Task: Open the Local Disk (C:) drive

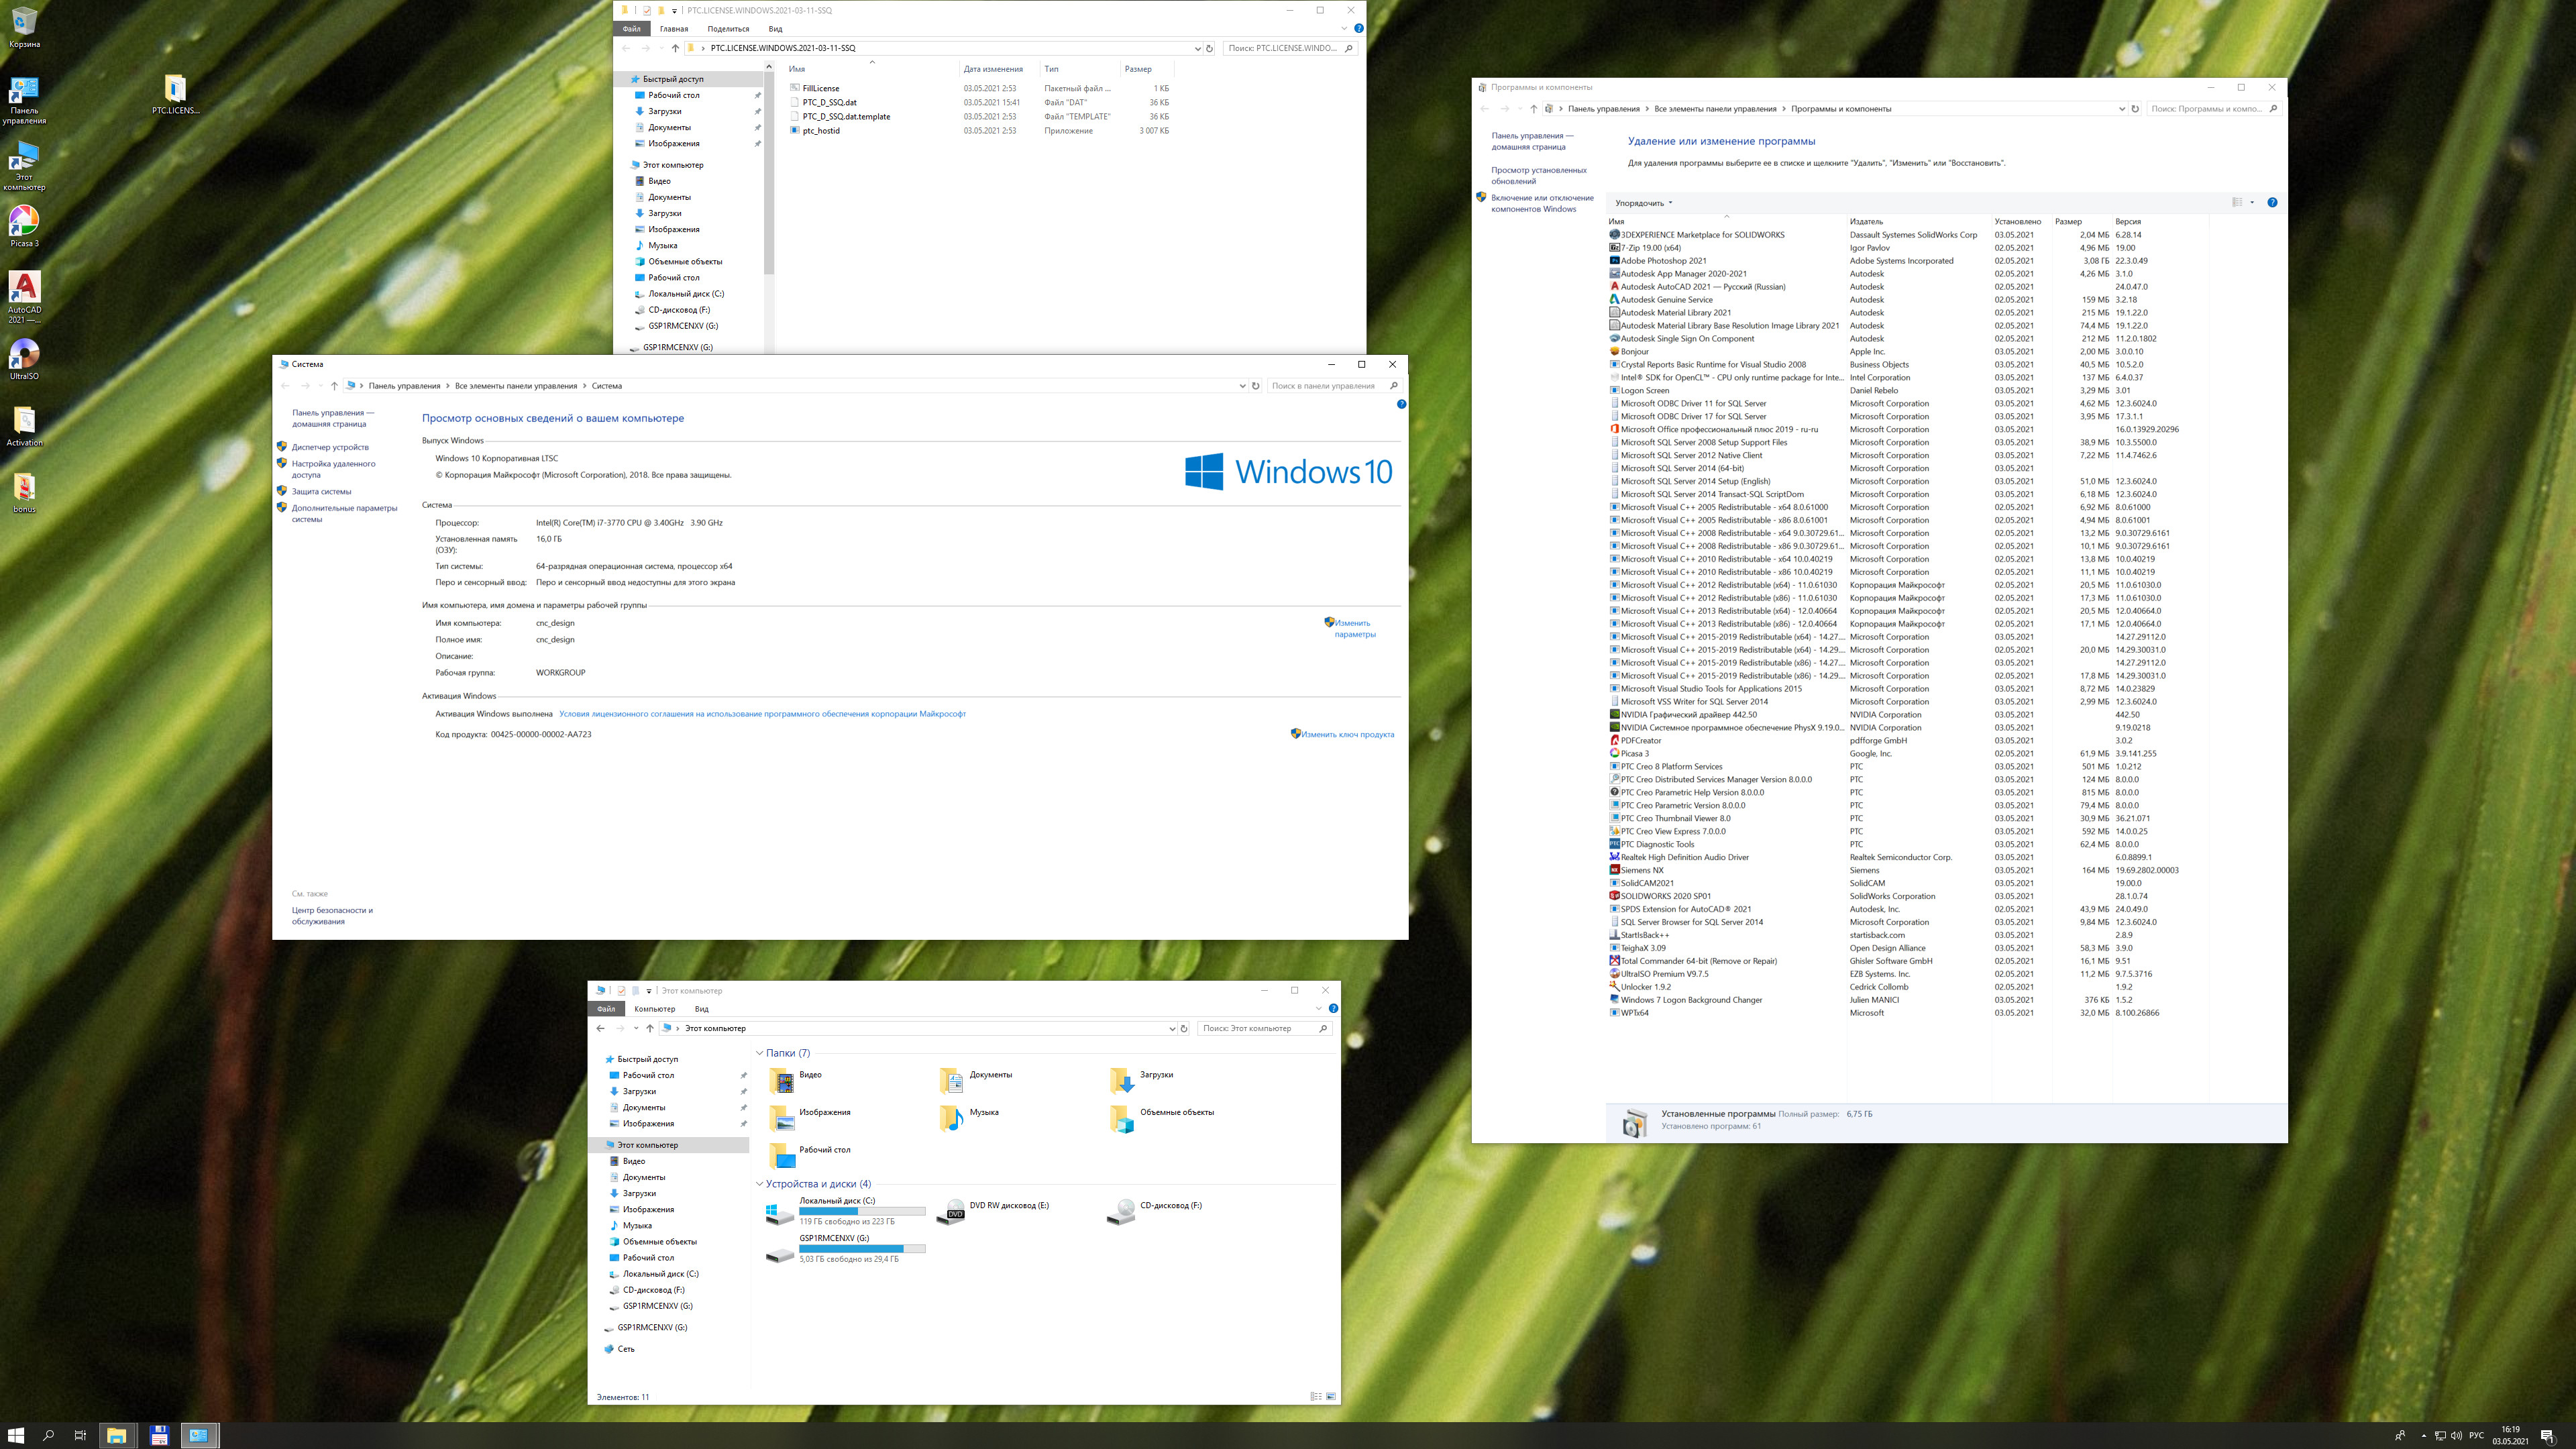Action: (780, 1213)
